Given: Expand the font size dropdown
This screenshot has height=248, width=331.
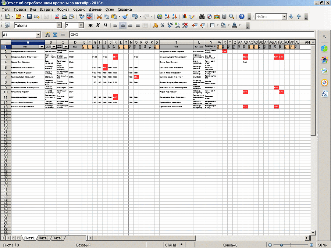Looking at the screenshot, I should 81,25.
